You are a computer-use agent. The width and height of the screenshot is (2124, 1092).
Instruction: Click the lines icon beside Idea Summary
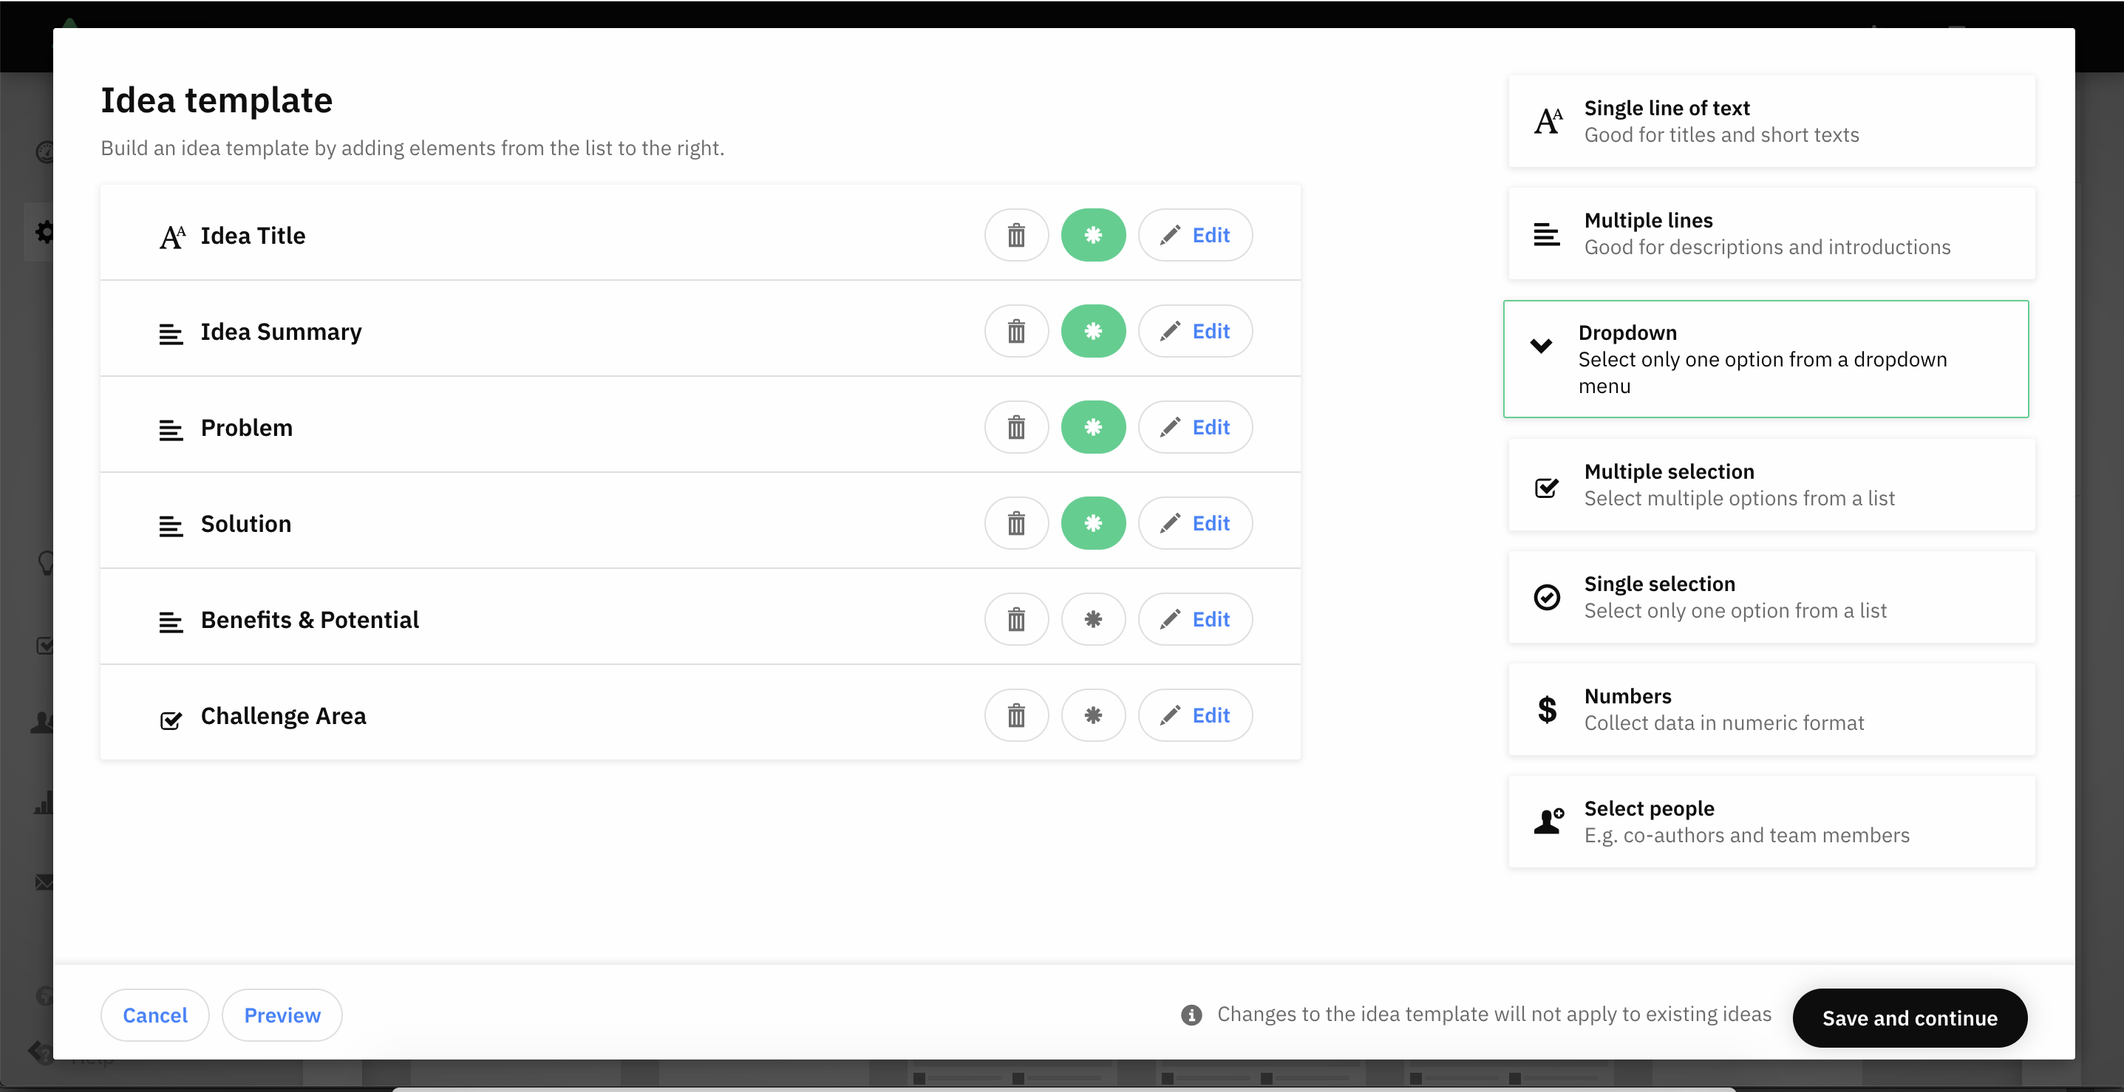171,334
